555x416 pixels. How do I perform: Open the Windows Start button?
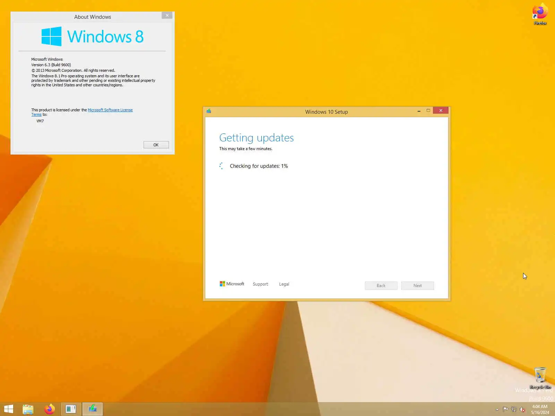[8, 409]
